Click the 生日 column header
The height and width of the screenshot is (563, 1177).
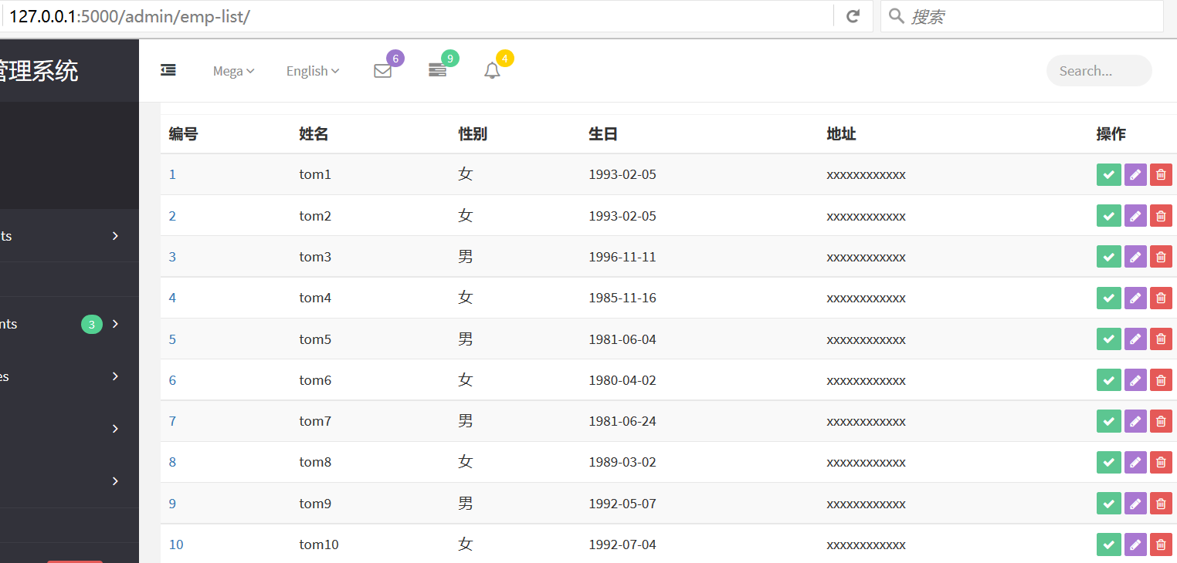point(603,134)
